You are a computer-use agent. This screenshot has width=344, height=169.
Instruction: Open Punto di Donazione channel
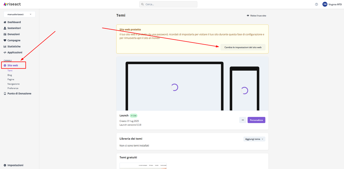click(19, 94)
